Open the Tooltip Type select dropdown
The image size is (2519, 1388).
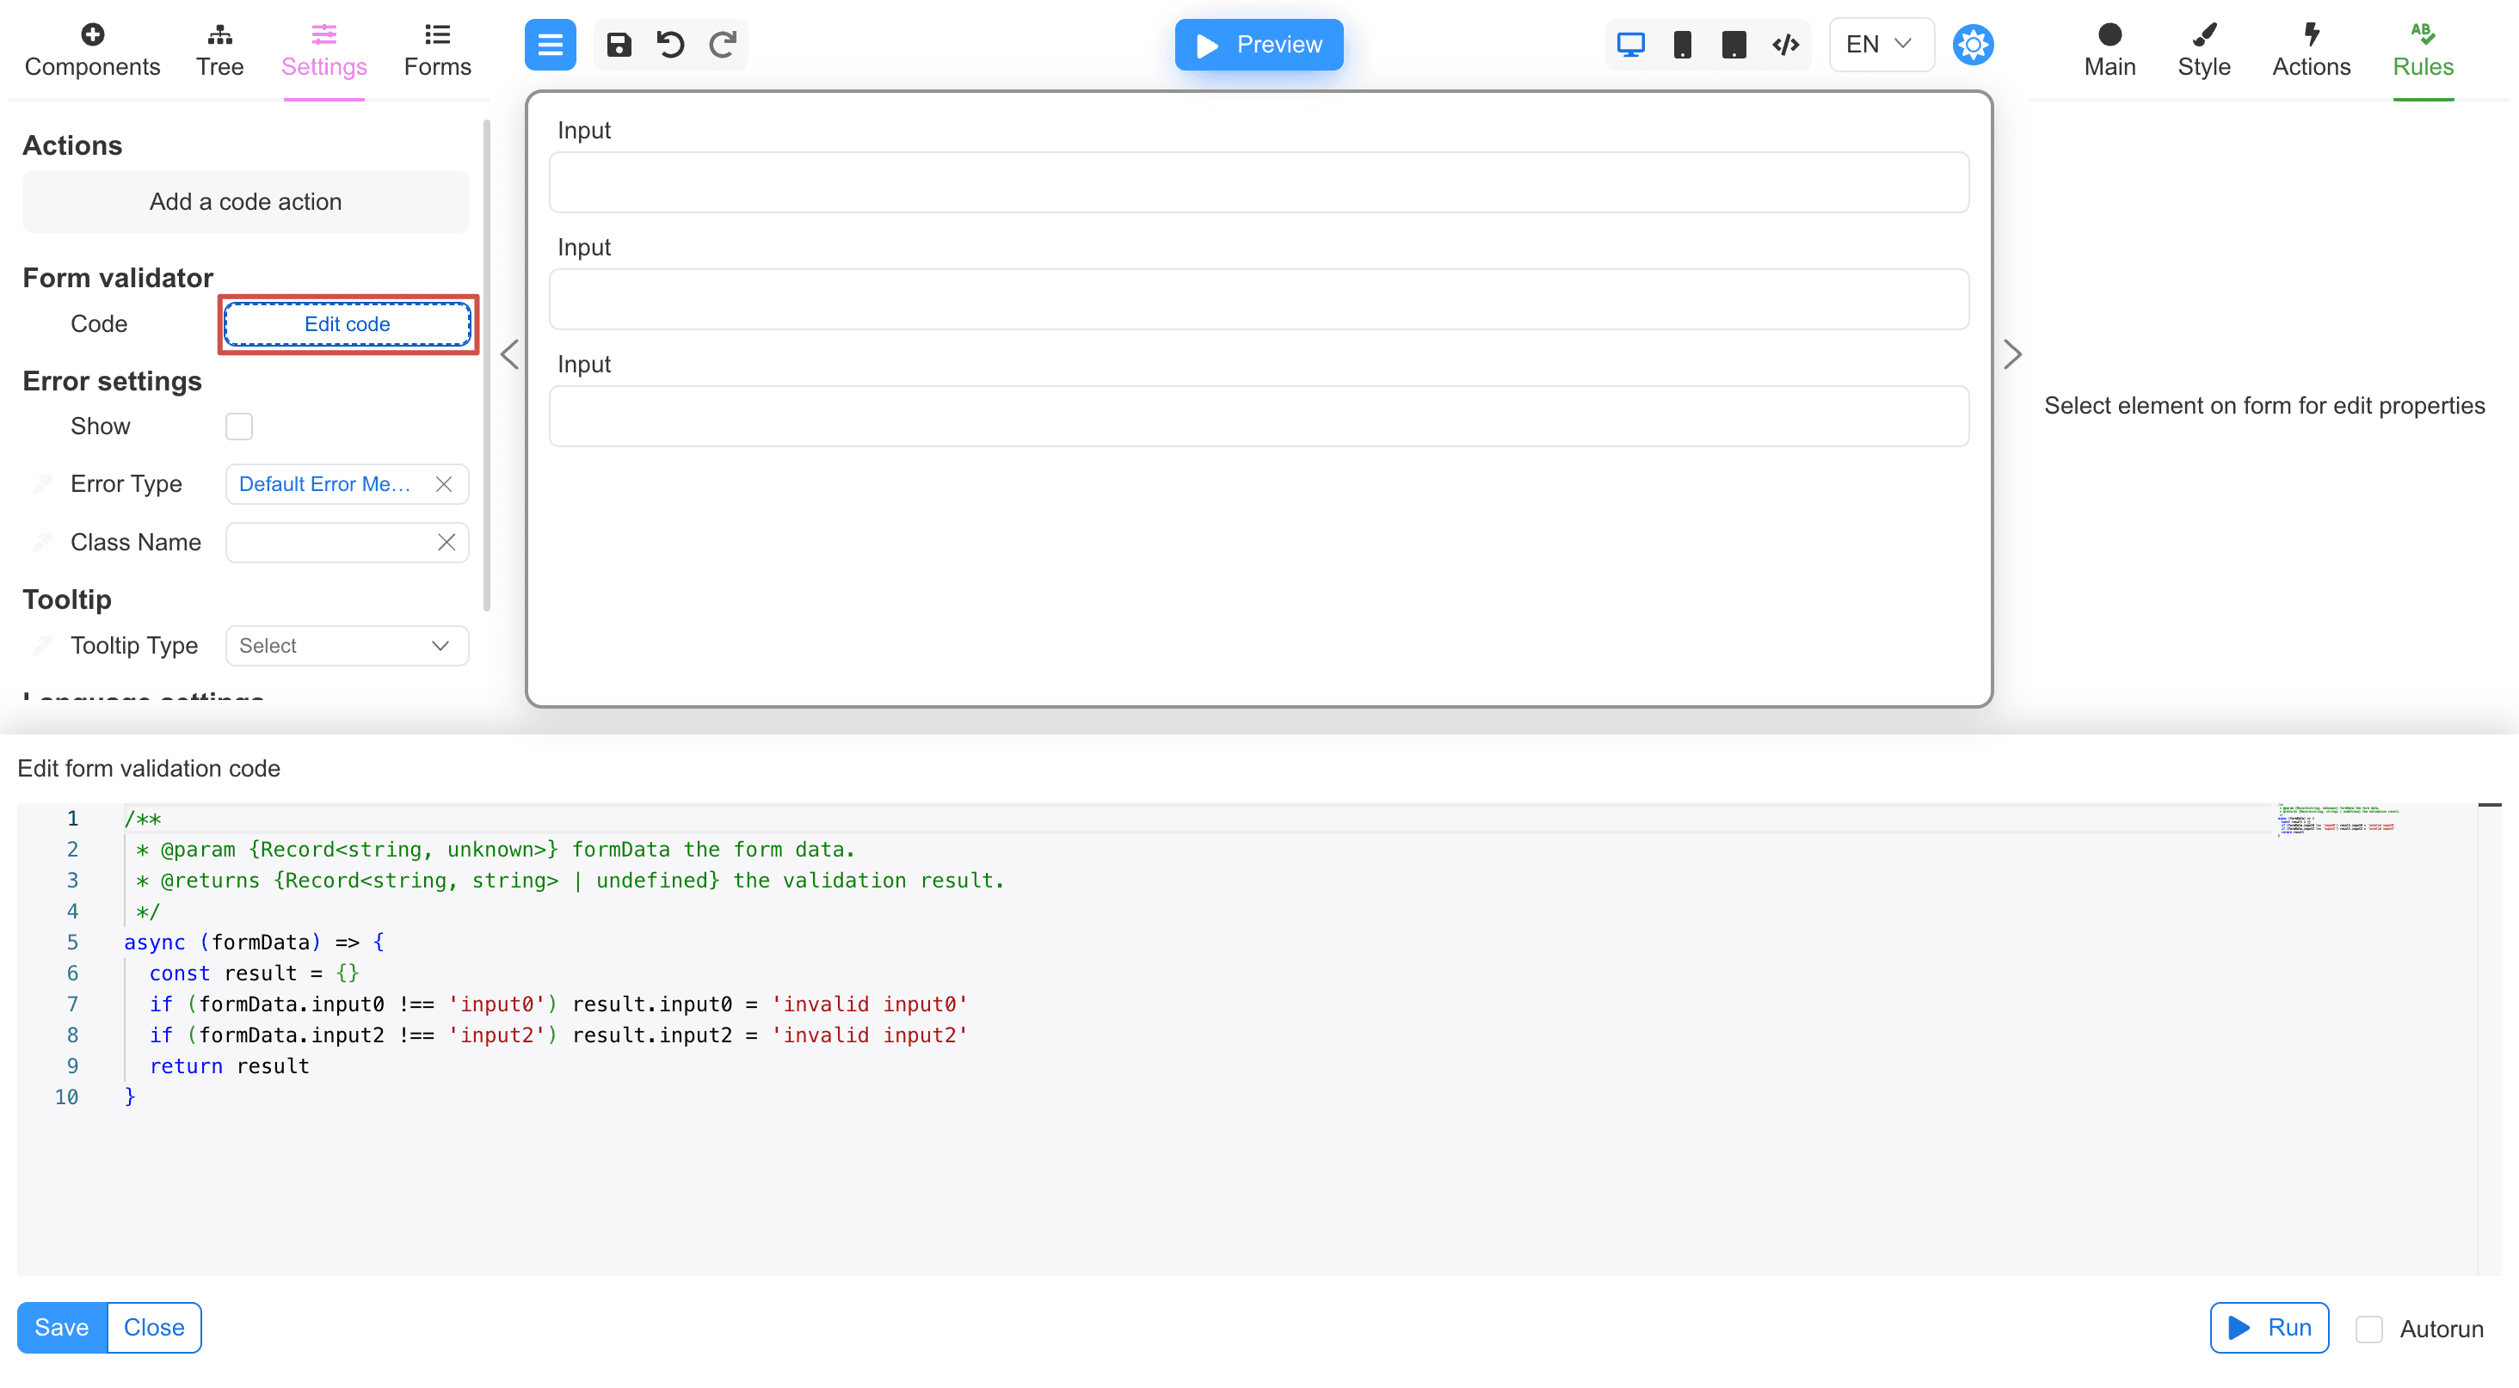click(x=346, y=646)
